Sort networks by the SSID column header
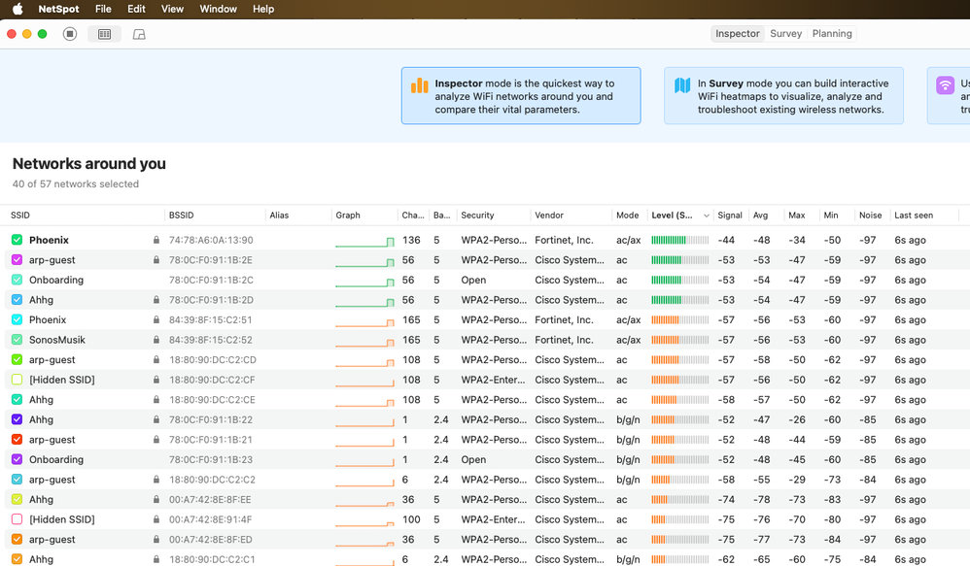The width and height of the screenshot is (970, 566). [21, 216]
